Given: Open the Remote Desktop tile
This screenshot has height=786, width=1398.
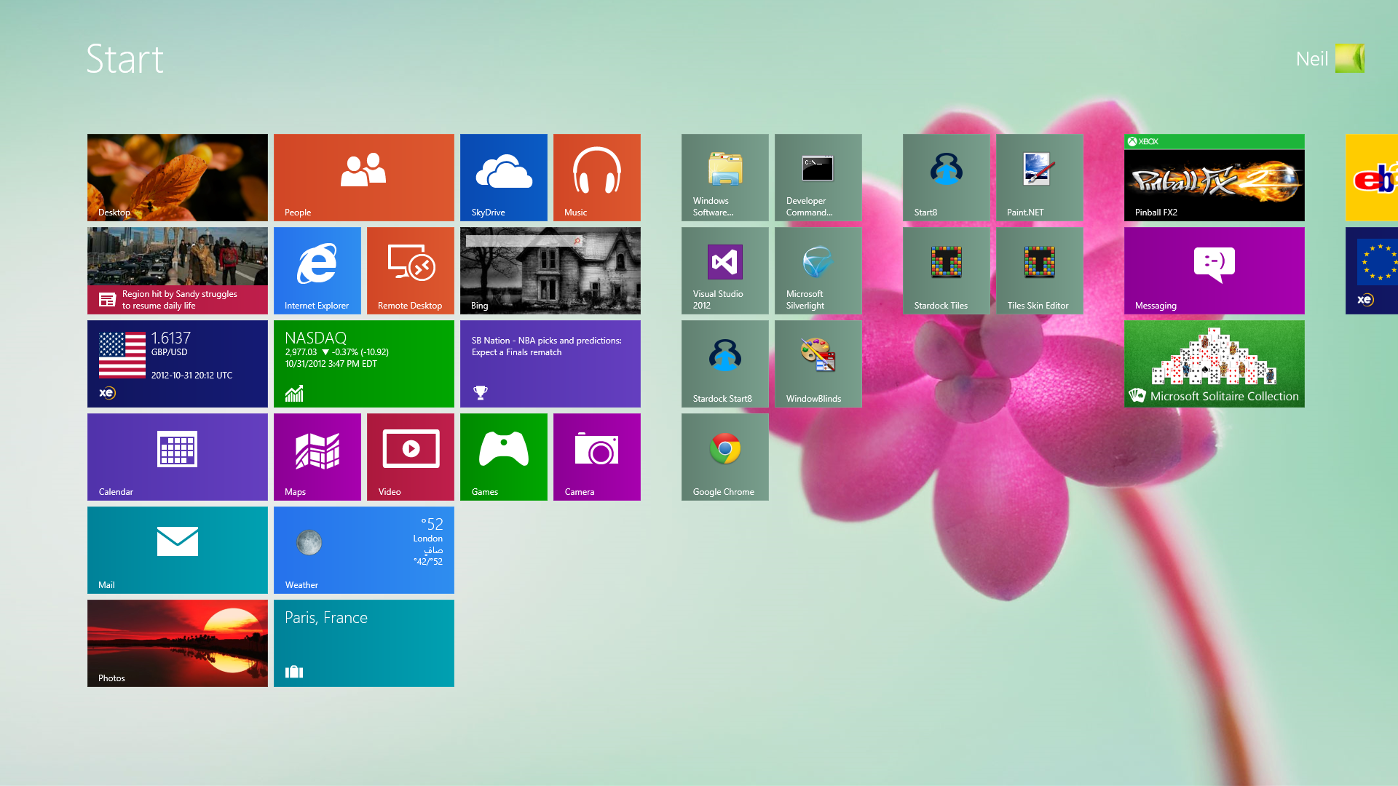Looking at the screenshot, I should (410, 270).
